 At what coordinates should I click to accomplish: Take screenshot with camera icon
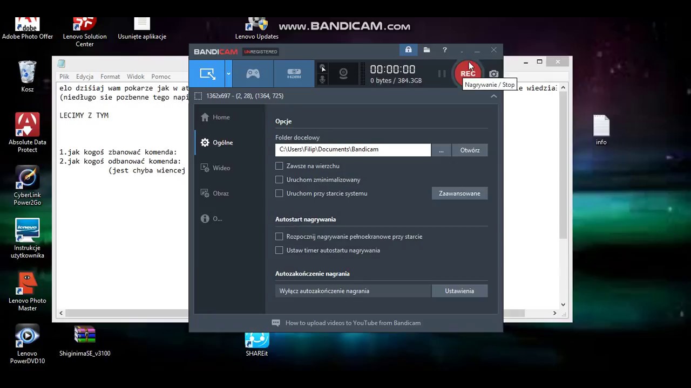click(493, 74)
